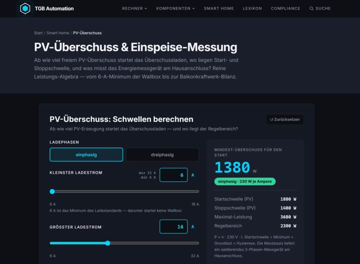Click the TGB Automation brand name

pyautogui.click(x=54, y=9)
